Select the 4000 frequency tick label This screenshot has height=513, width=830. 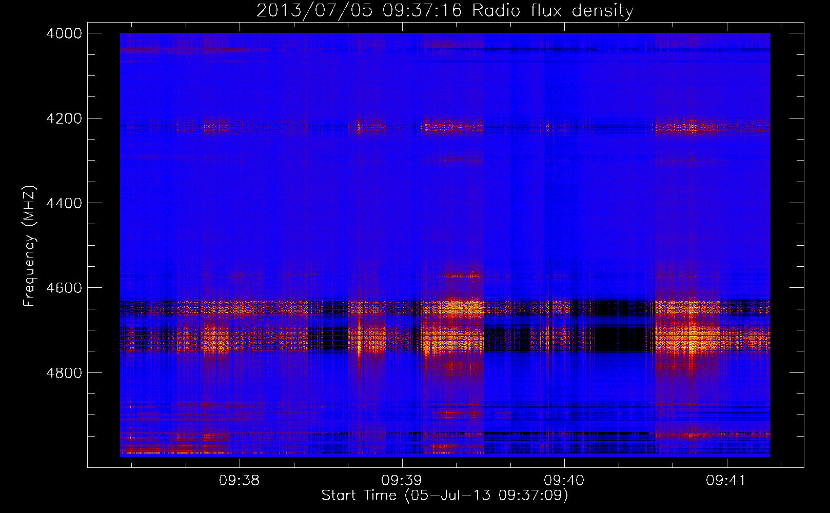tap(64, 33)
